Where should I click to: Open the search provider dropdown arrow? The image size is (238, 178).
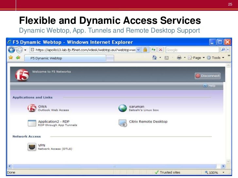(x=228, y=50)
